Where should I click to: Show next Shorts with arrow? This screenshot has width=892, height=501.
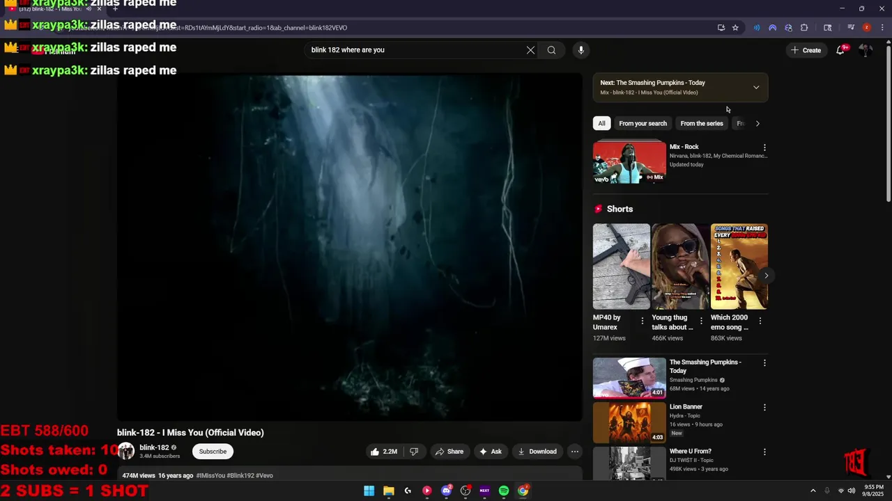click(766, 276)
